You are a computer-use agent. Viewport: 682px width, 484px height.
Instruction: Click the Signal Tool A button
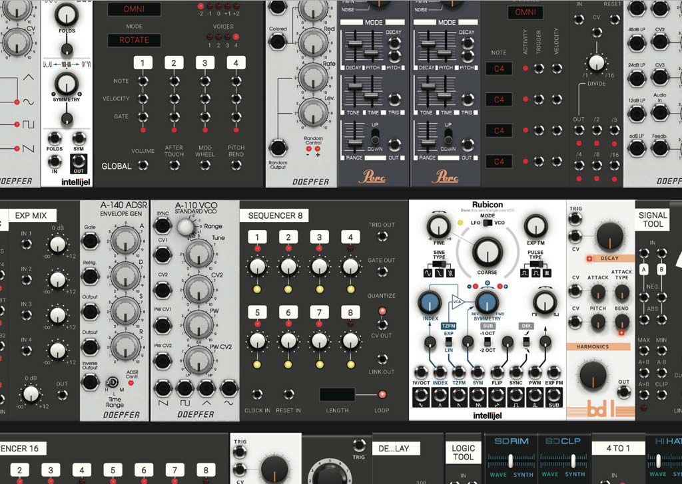pos(644,269)
